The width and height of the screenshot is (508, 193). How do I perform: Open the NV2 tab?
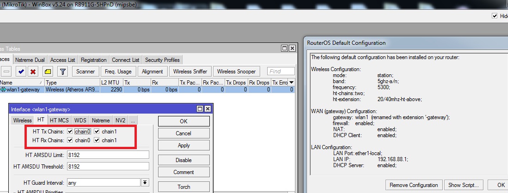(120, 120)
